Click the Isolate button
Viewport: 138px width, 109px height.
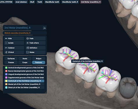tap(14, 43)
